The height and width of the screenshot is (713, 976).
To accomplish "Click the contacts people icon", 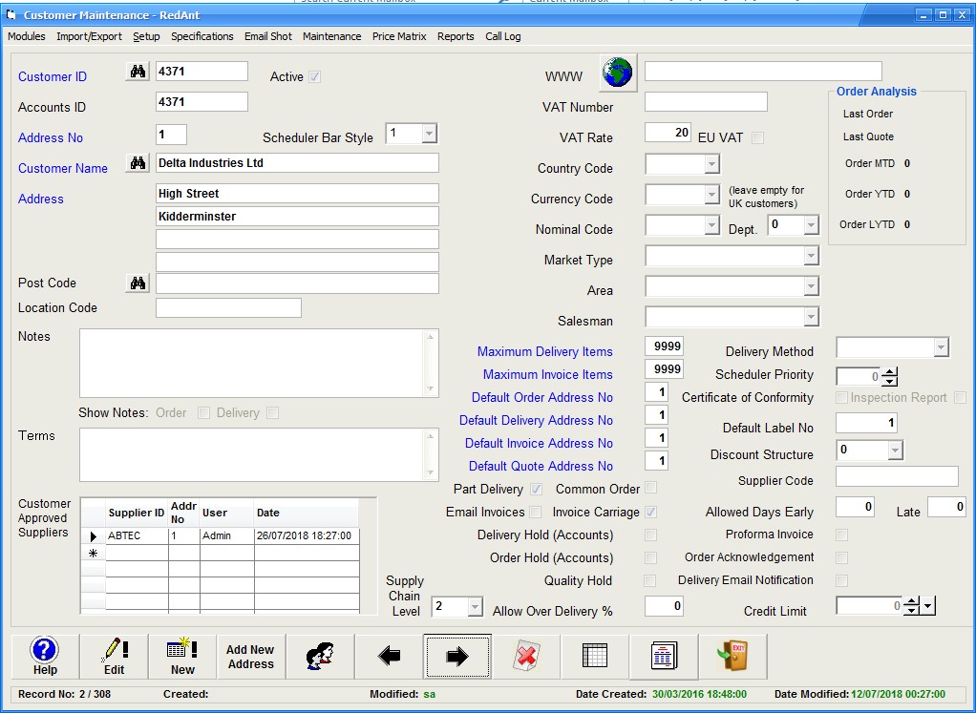I will (320, 657).
